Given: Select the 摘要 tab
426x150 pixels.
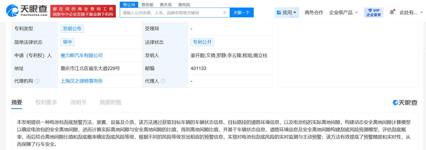Looking at the screenshot, I should 17,102.
